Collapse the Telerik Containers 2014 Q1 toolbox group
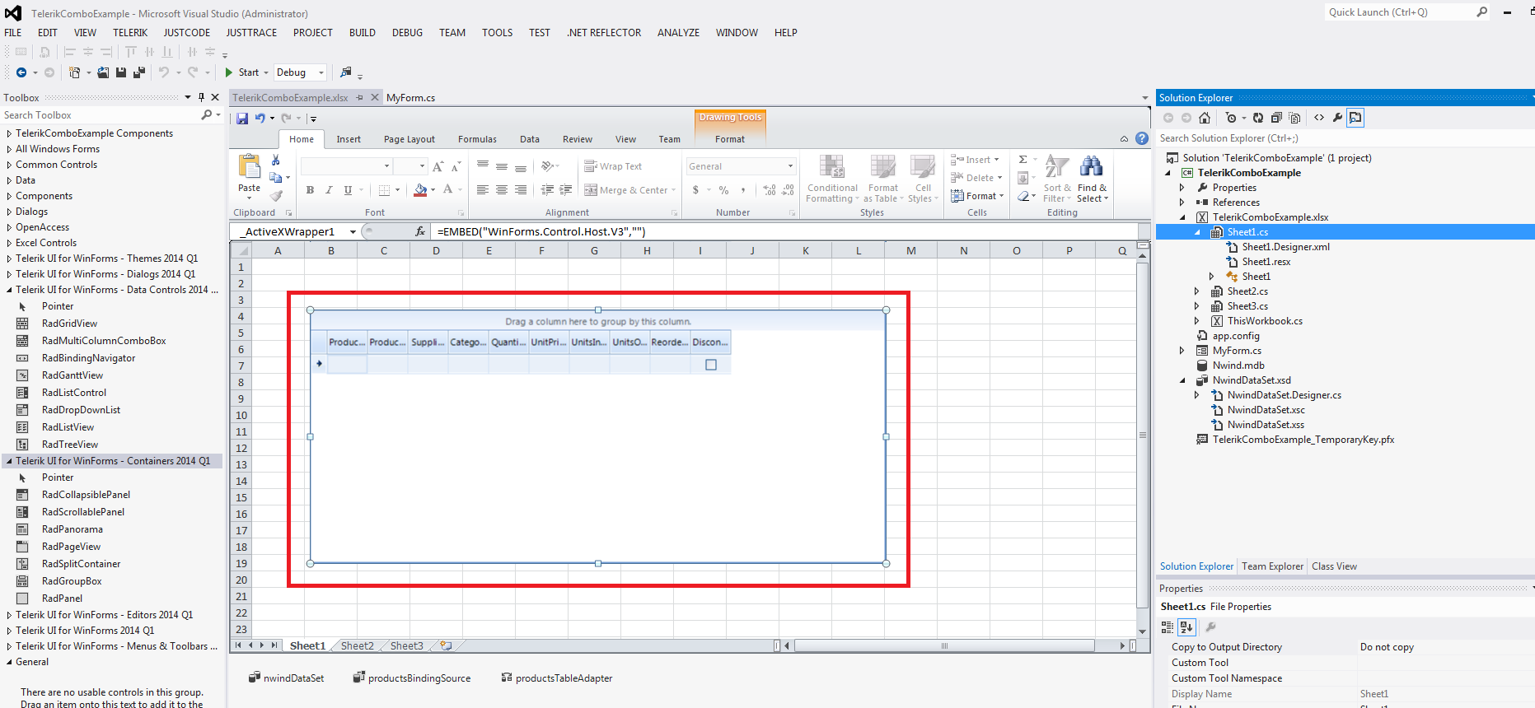 tap(9, 461)
